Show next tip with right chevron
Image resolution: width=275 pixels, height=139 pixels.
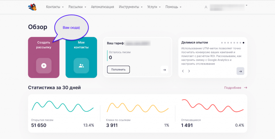coord(189,71)
